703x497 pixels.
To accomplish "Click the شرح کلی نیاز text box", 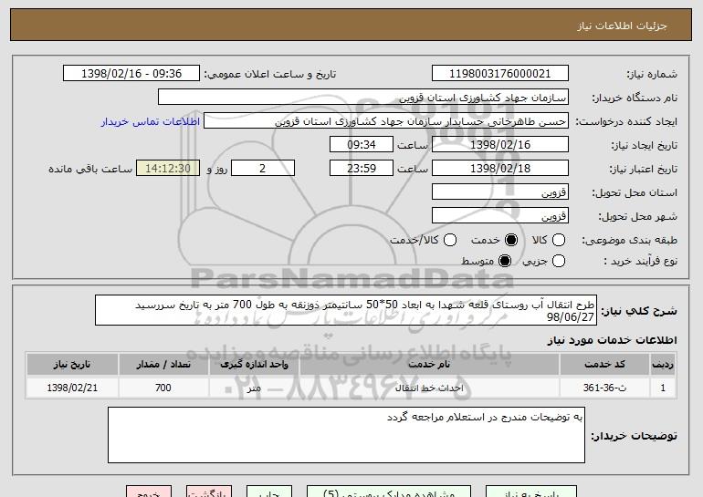I will 346,310.
